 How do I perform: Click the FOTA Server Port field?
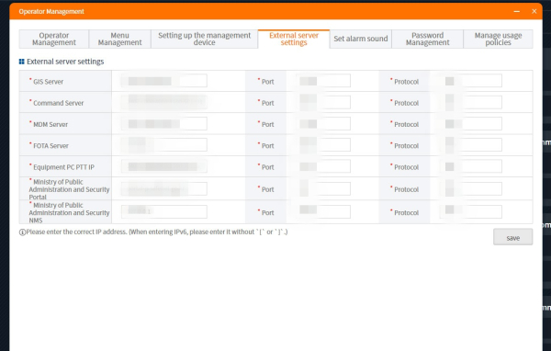click(323, 145)
